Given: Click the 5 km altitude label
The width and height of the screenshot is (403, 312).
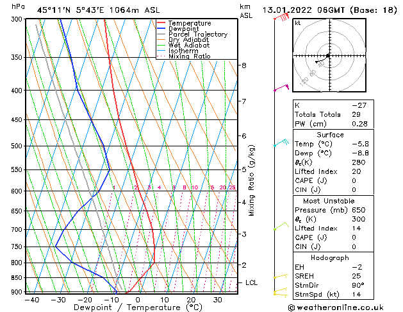Looking at the screenshot, I should coord(244,169).
